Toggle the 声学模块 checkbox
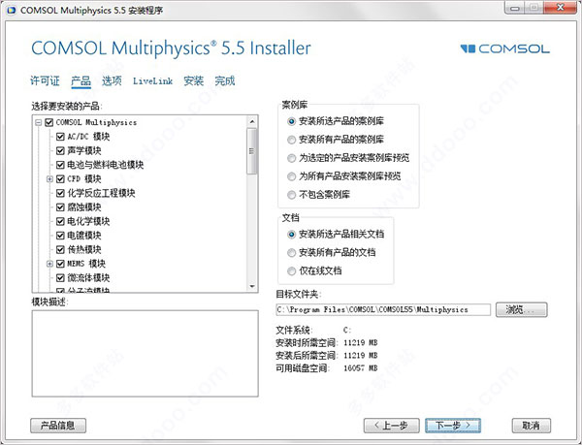This screenshot has height=445, width=582. tap(60, 150)
